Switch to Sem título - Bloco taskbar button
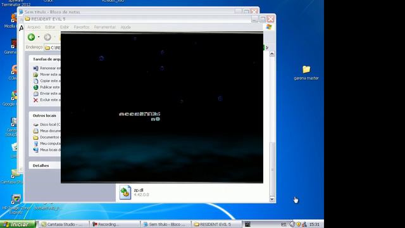 point(166,224)
